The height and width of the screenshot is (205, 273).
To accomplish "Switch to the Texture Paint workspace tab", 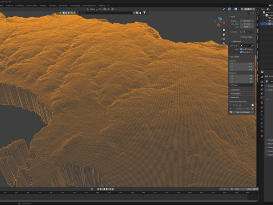I will pos(32,6).
